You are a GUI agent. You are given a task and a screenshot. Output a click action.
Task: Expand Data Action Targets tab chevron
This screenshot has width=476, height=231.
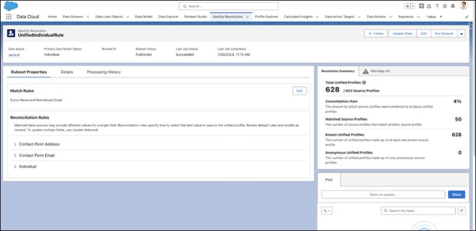tap(360, 17)
